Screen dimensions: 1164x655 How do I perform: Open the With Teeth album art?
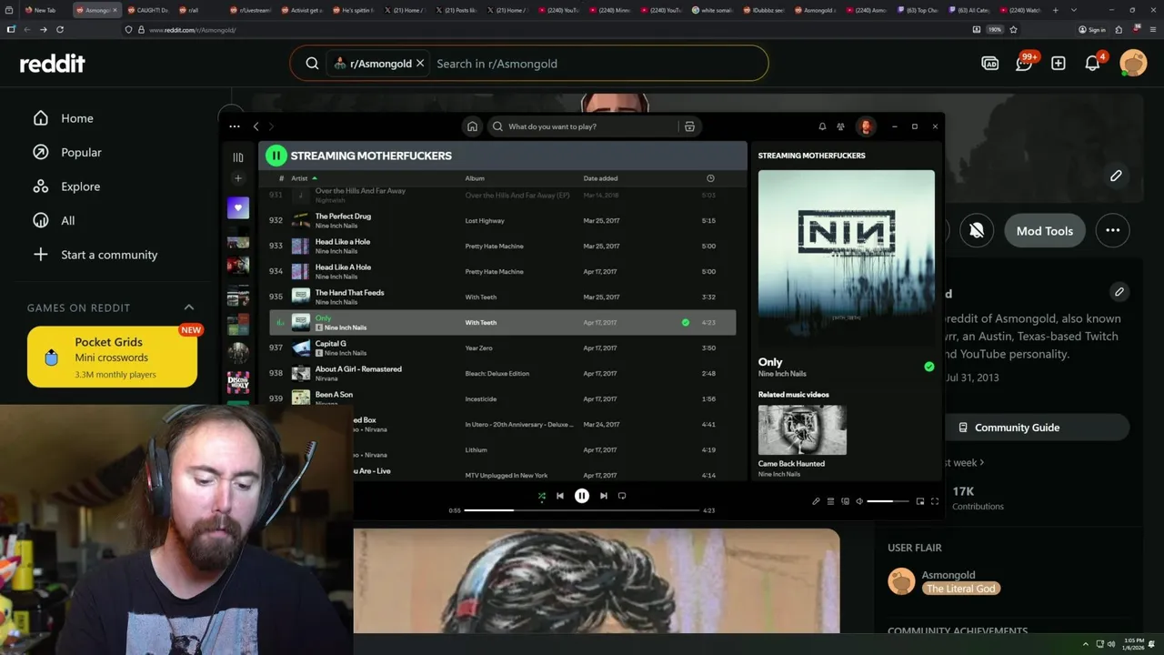(x=846, y=257)
